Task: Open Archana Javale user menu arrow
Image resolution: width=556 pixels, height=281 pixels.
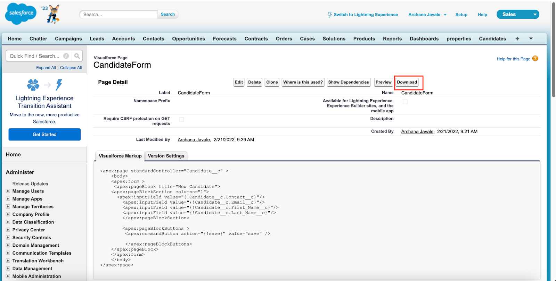Action: click(445, 15)
